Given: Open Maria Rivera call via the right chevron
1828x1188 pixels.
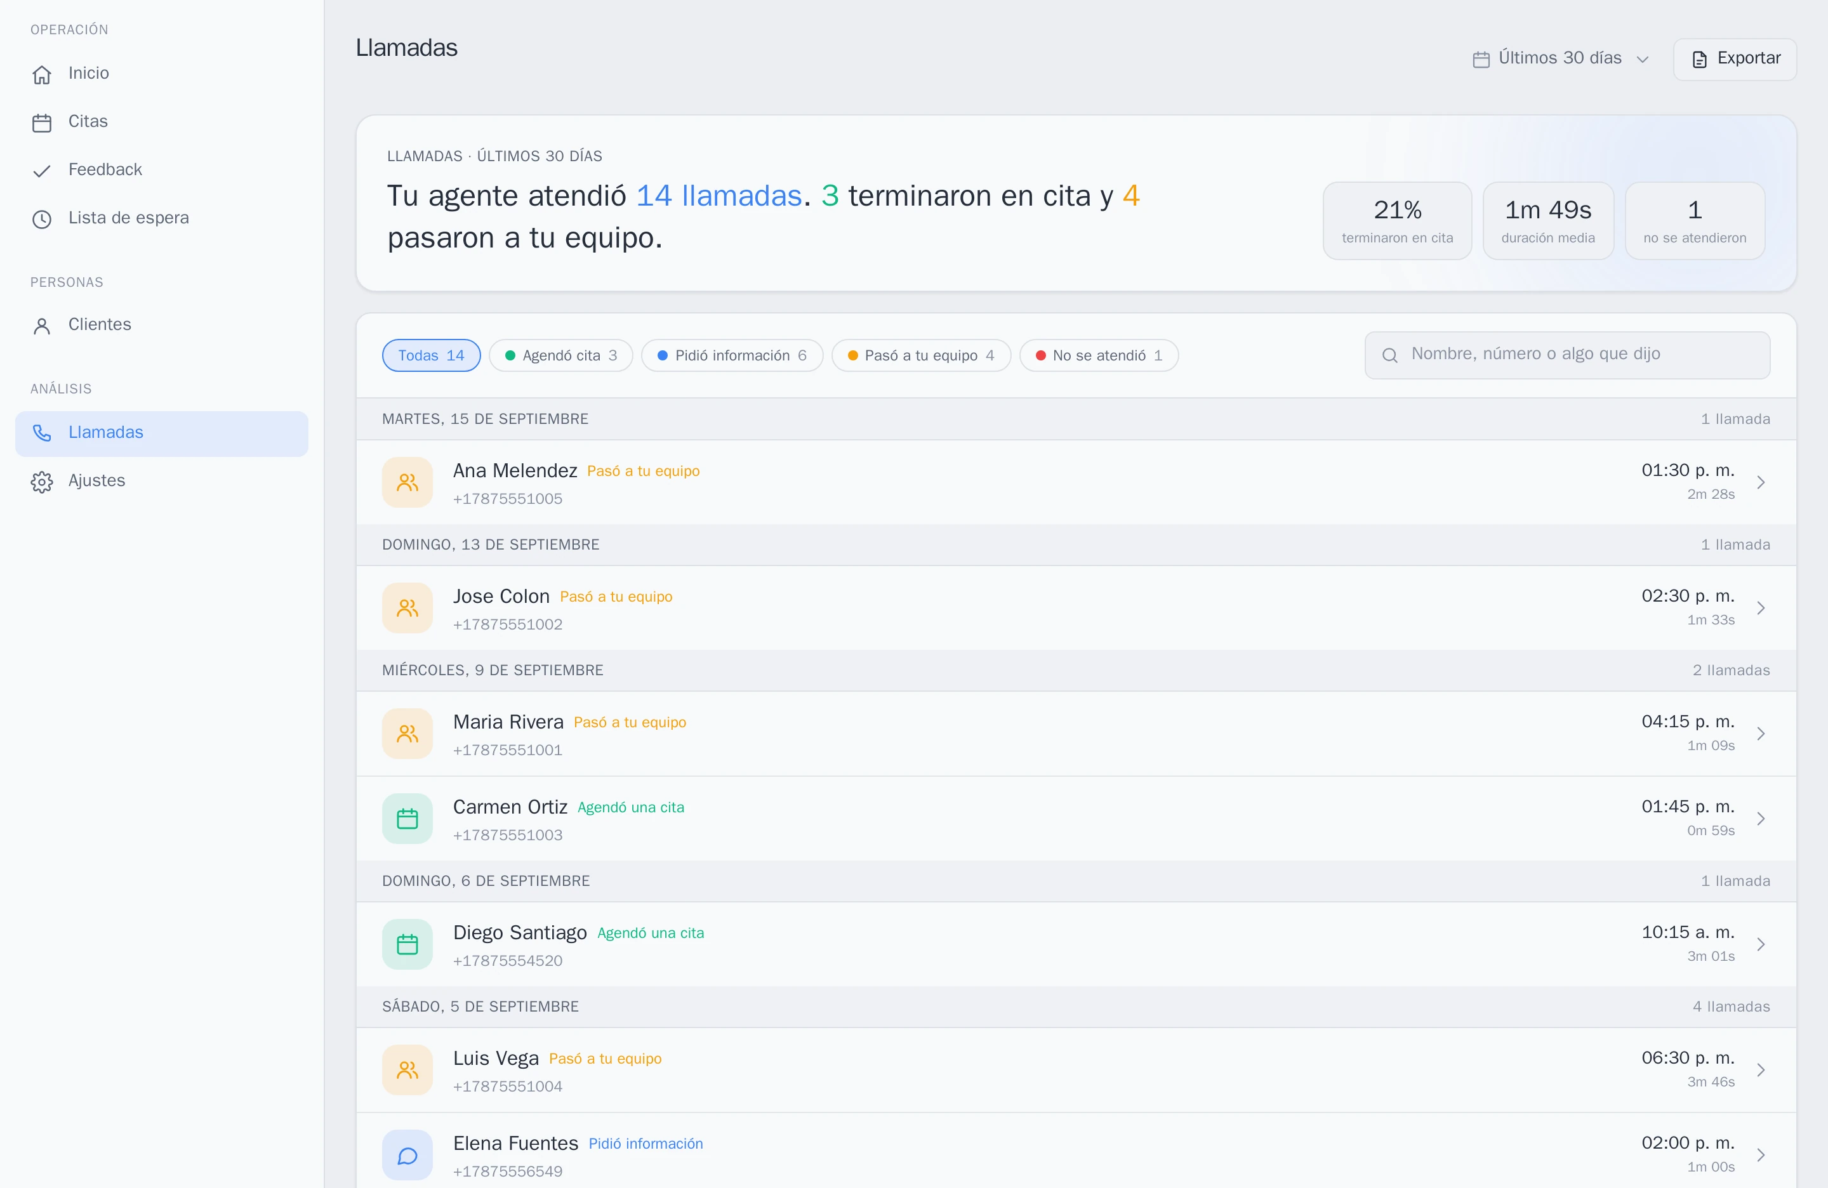Looking at the screenshot, I should [1761, 734].
